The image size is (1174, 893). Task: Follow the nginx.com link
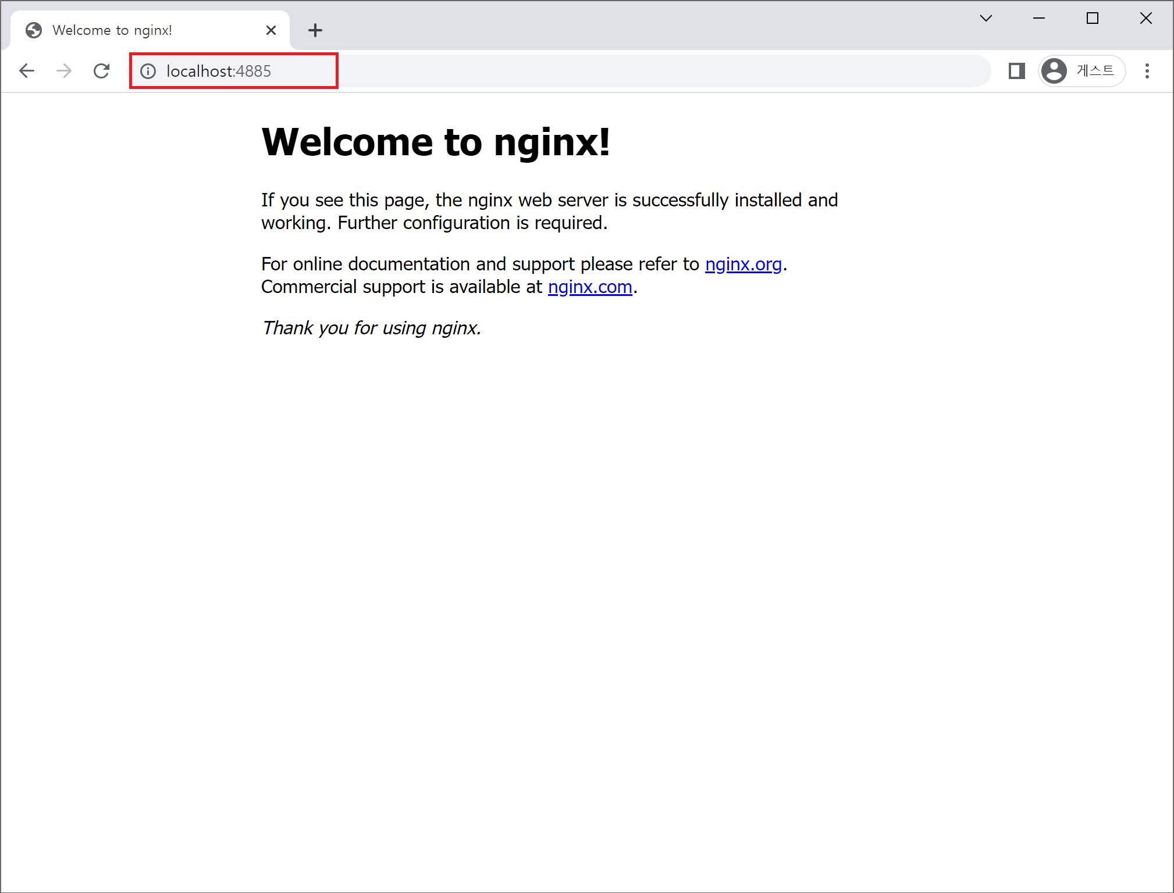[590, 287]
